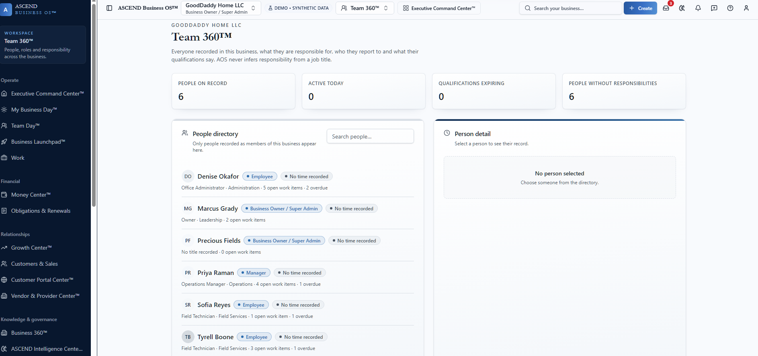This screenshot has height=356, width=758.
Task: Focus the Search people field
Action: coord(370,136)
